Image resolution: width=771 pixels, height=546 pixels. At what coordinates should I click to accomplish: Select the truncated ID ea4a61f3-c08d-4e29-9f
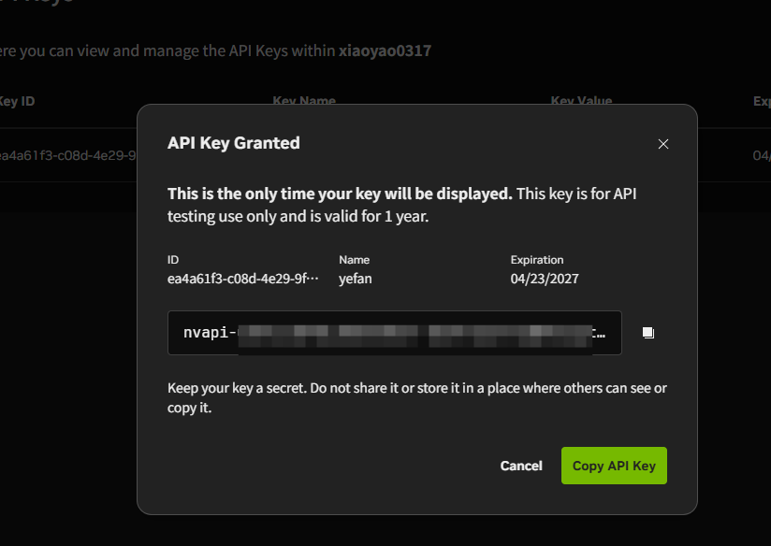[243, 279]
